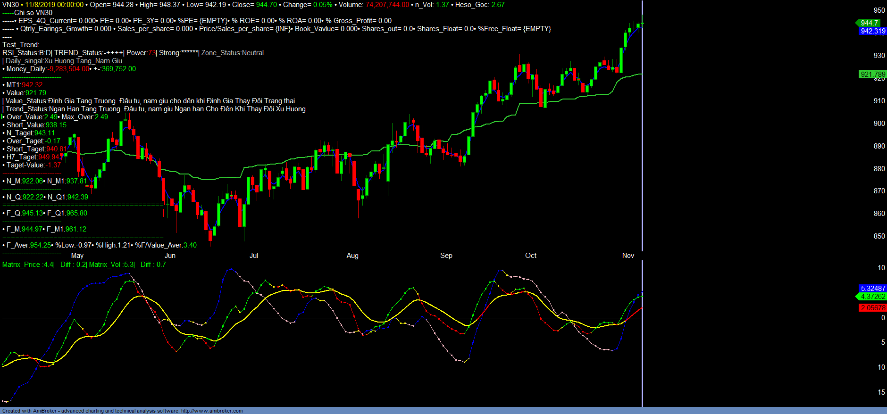Click the green 944.7 price label
The width and height of the screenshot is (887, 414).
pyautogui.click(x=869, y=23)
